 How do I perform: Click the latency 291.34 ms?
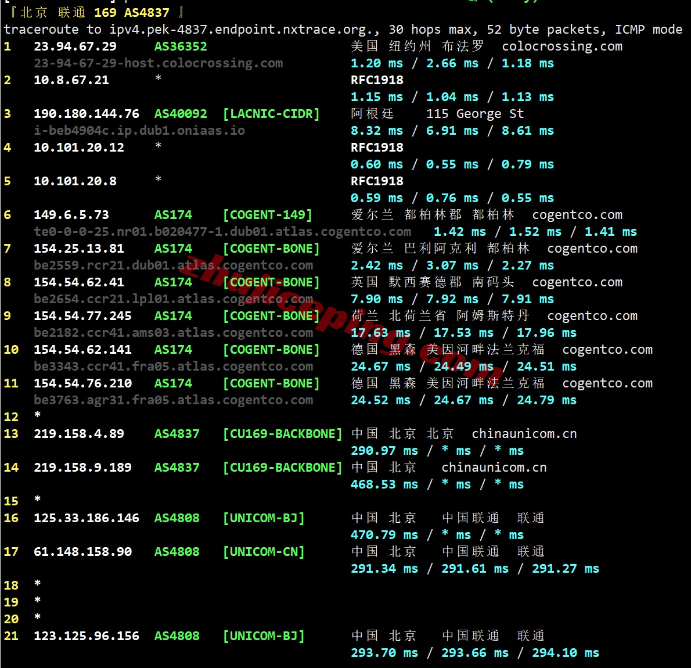click(x=384, y=569)
